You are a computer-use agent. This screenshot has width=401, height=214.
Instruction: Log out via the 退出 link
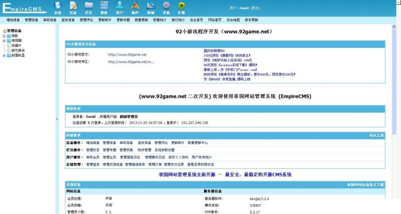click(x=255, y=8)
